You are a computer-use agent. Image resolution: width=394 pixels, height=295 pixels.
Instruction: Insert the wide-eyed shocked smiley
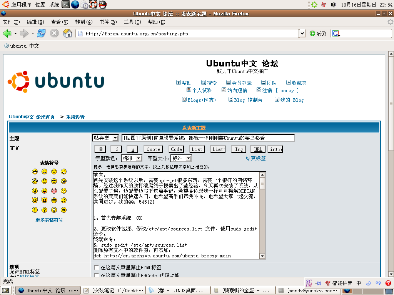click(35, 181)
